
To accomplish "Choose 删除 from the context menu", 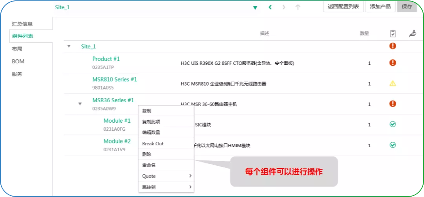I will point(166,154).
